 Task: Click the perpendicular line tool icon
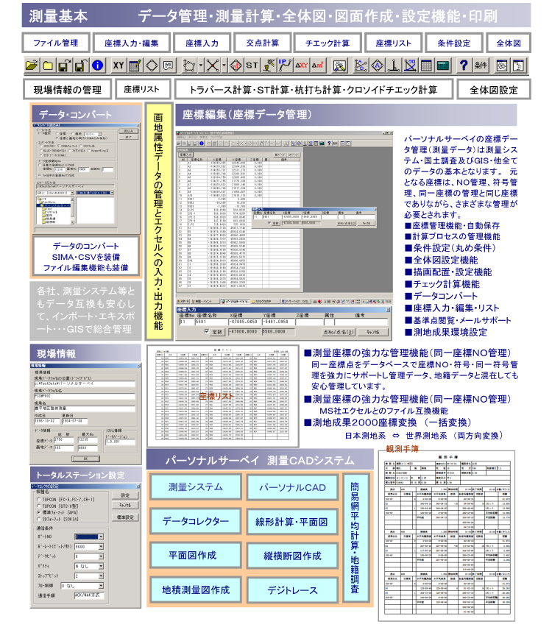[x=394, y=66]
